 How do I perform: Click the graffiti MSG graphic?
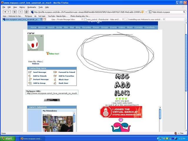pos(122,76)
